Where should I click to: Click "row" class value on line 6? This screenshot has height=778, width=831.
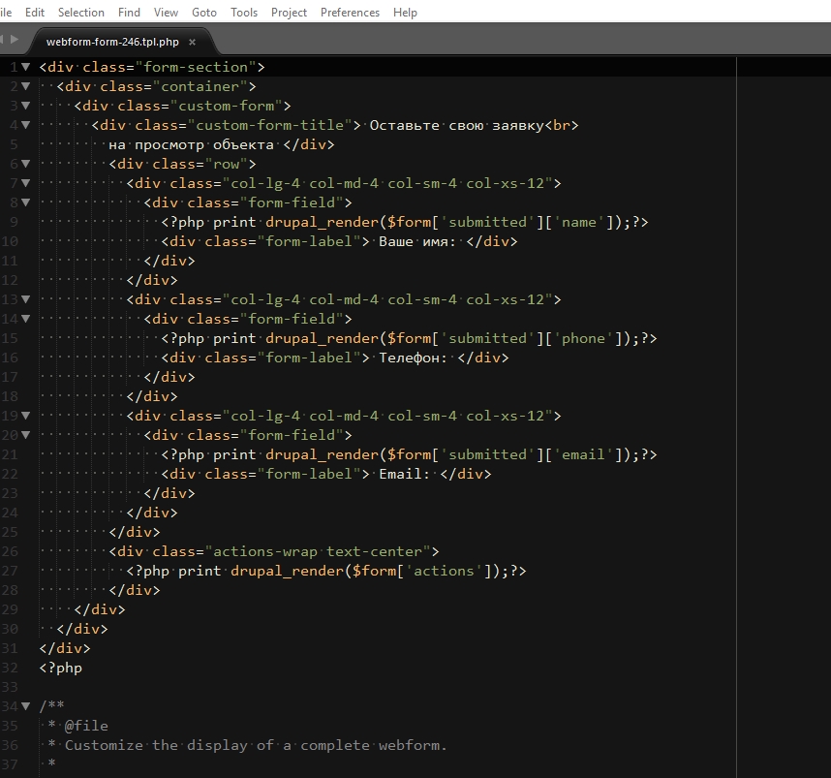click(227, 164)
